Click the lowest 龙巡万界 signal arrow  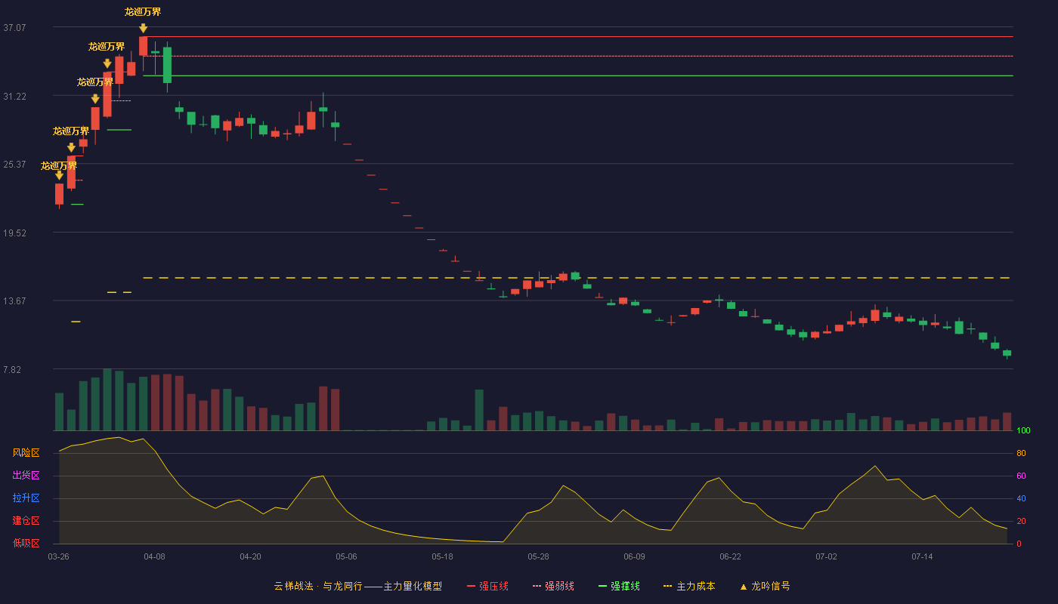pos(59,175)
